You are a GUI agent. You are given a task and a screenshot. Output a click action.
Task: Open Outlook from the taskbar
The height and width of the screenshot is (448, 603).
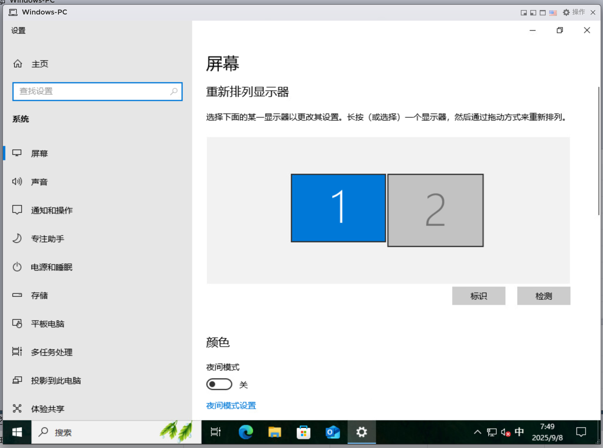[332, 432]
